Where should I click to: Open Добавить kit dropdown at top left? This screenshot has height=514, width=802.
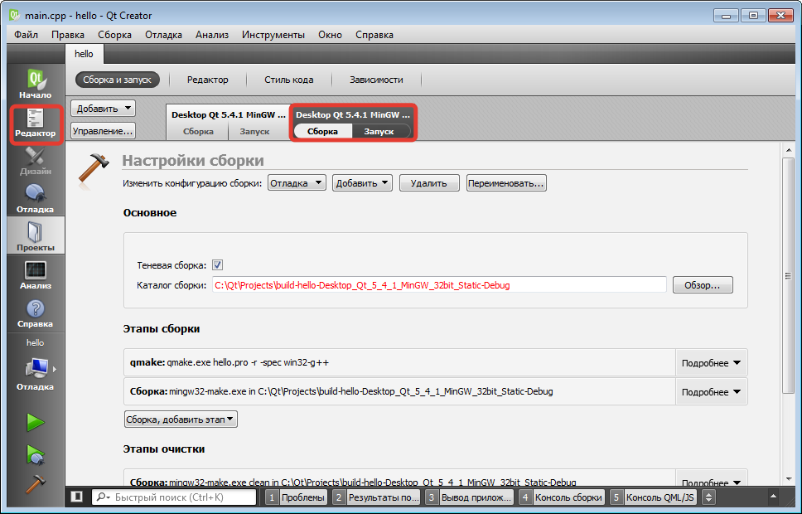click(x=103, y=109)
